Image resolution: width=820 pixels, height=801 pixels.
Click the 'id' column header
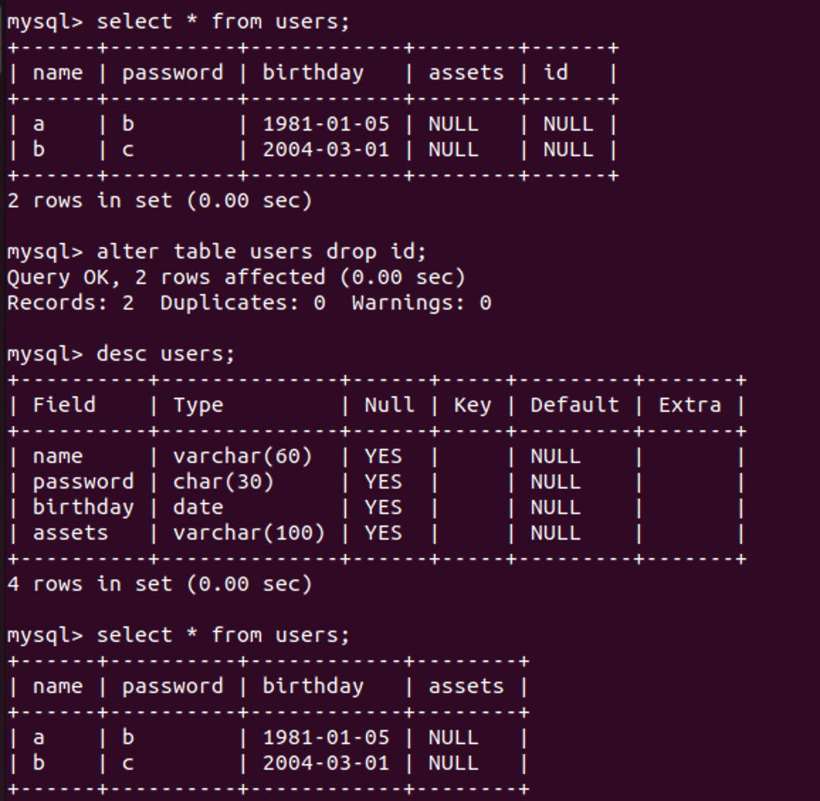click(555, 73)
